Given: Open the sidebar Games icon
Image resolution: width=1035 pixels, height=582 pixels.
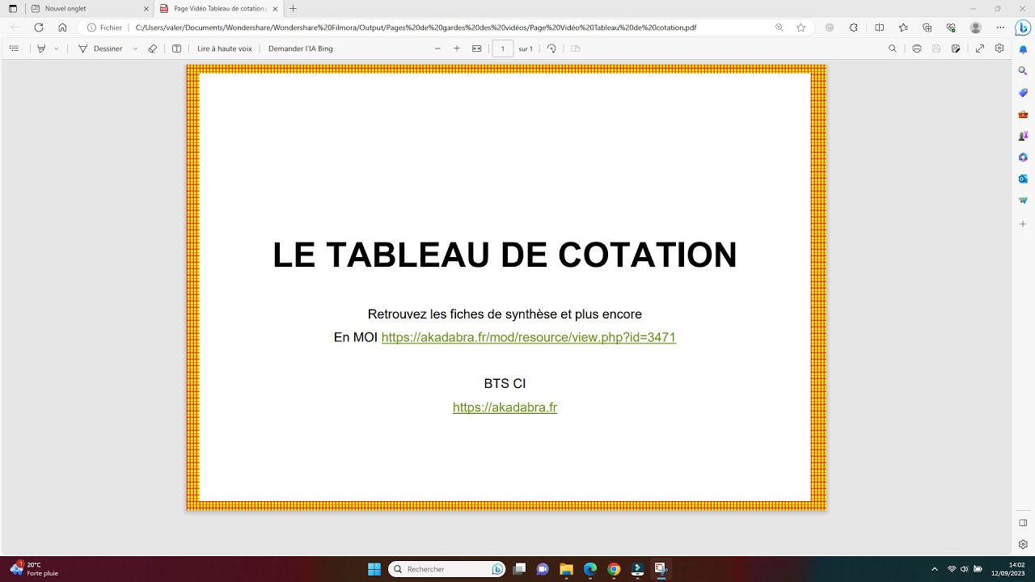Looking at the screenshot, I should pos(1023,136).
